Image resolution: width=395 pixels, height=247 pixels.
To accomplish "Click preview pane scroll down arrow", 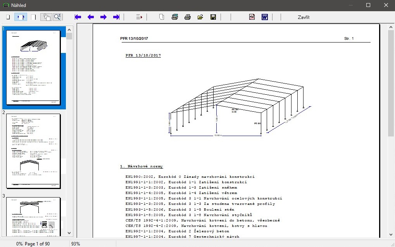I will pos(391,235).
